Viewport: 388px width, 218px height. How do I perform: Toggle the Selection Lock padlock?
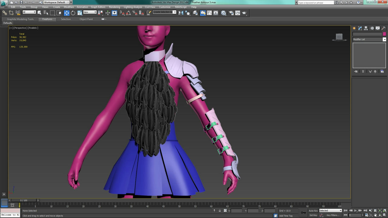coord(220,211)
